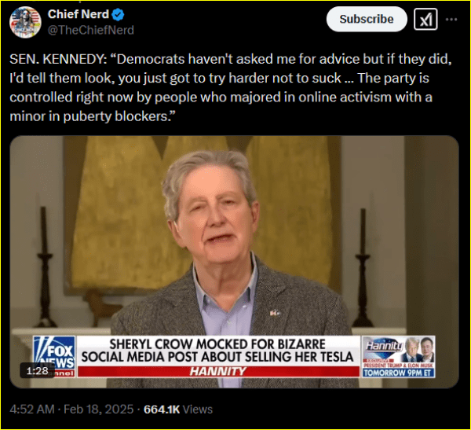This screenshot has width=471, height=430.
Task: Click the tweet text quoting Sen. Kennedy
Action: (231, 87)
